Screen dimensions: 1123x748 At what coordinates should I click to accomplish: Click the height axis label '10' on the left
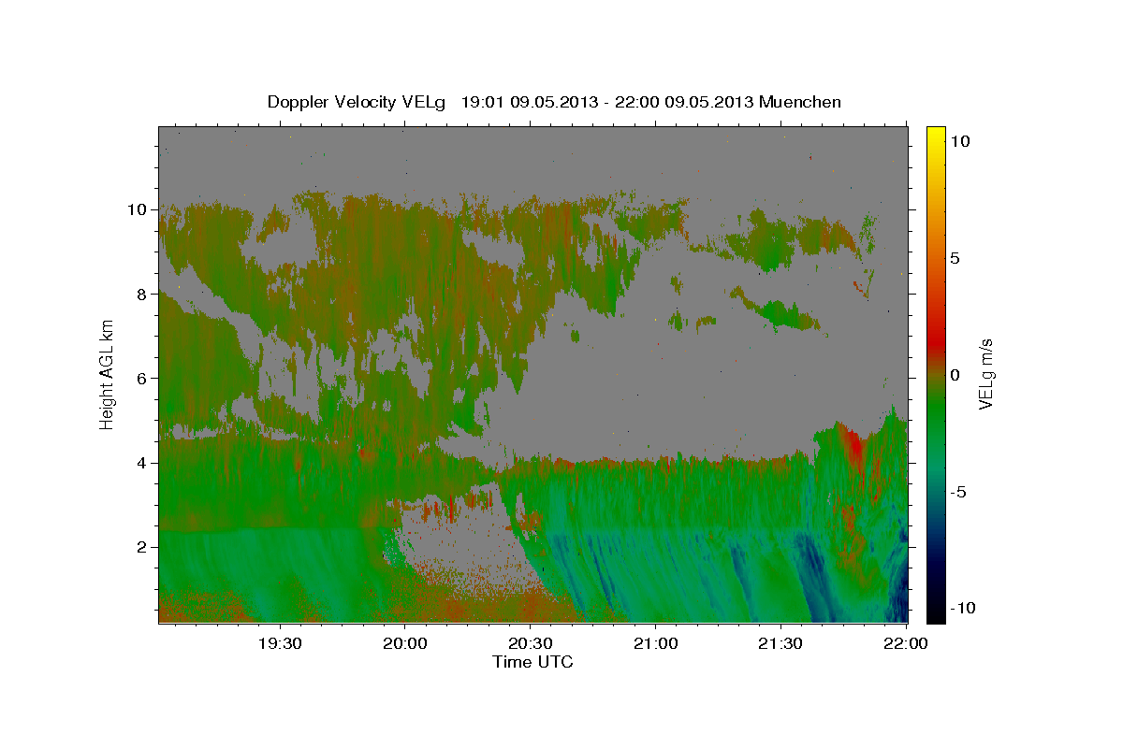click(139, 209)
